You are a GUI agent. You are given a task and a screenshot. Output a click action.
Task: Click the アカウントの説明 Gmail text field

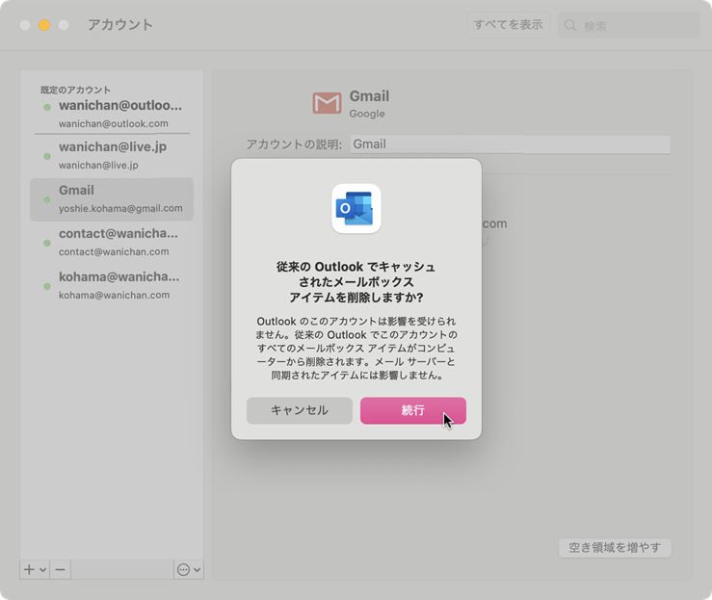click(x=510, y=144)
